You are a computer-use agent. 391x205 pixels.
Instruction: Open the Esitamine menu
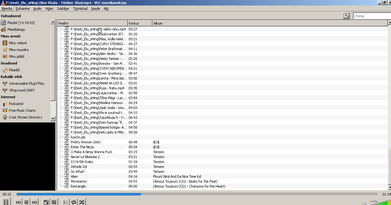[23, 9]
